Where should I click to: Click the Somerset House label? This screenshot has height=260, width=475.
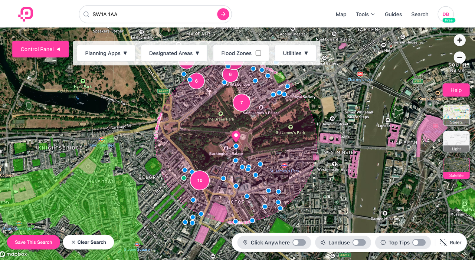[403, 43]
